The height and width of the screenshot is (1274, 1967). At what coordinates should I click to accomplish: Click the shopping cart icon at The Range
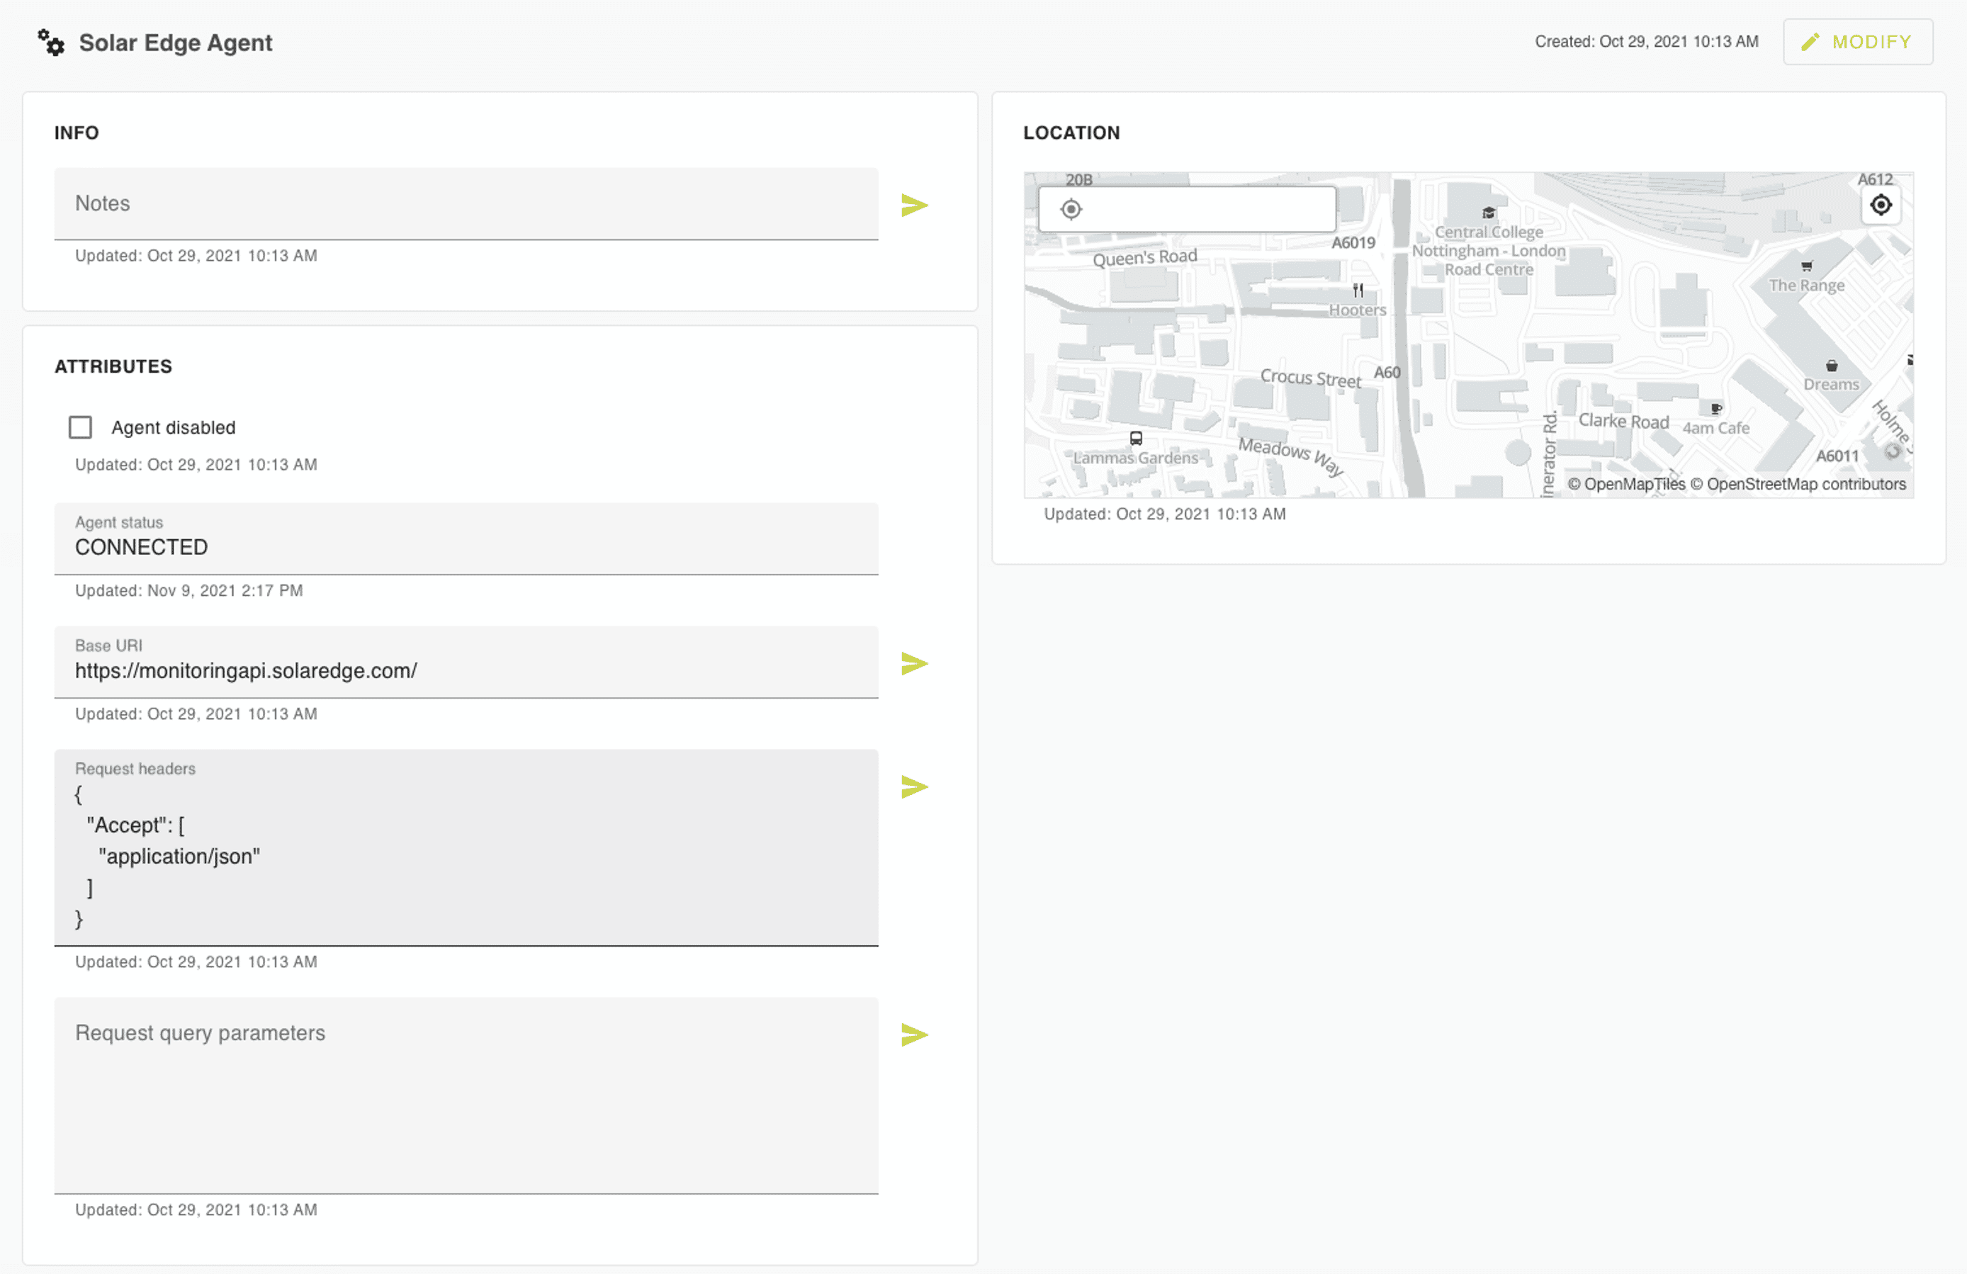coord(1807,266)
